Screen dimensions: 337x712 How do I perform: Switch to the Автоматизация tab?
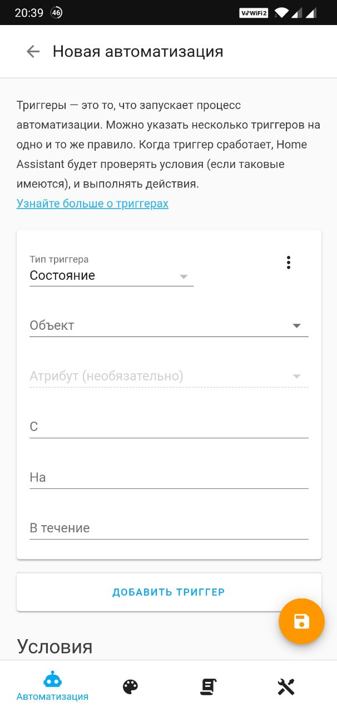tap(52, 687)
